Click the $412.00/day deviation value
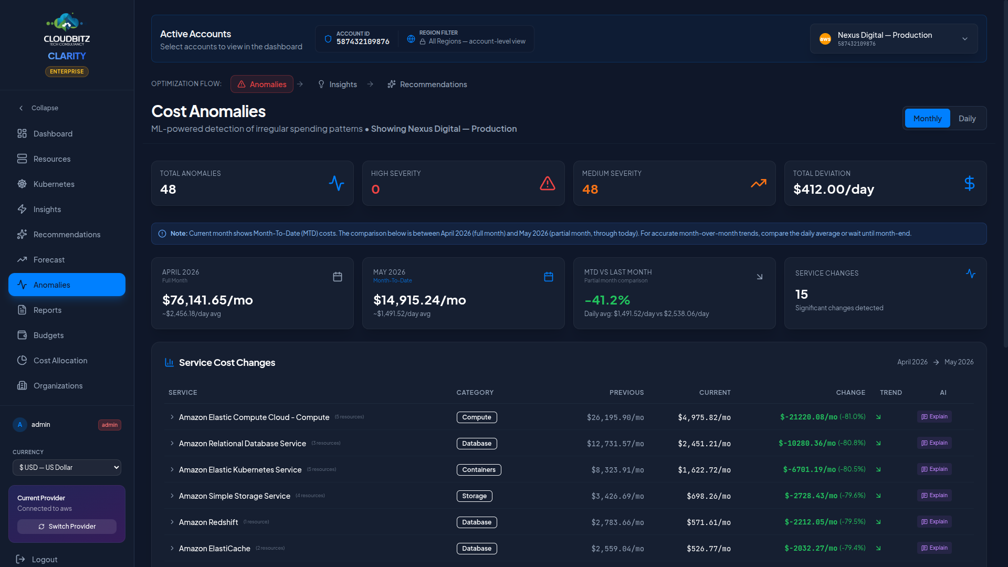The height and width of the screenshot is (567, 1008). coord(834,190)
